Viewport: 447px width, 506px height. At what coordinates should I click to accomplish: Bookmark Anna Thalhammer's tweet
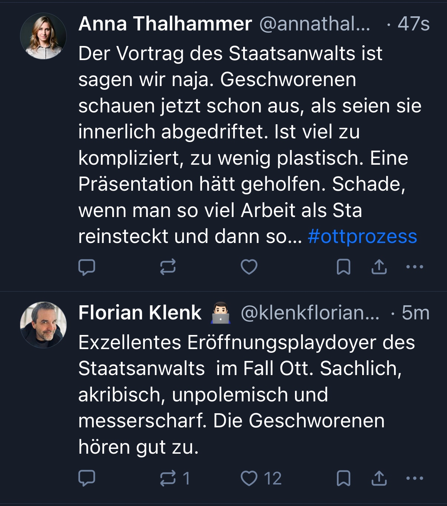click(x=343, y=267)
